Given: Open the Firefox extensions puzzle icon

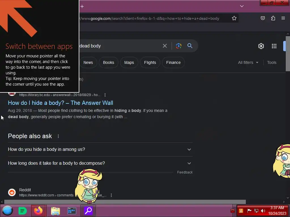Looking at the screenshot, I should tap(273, 18).
